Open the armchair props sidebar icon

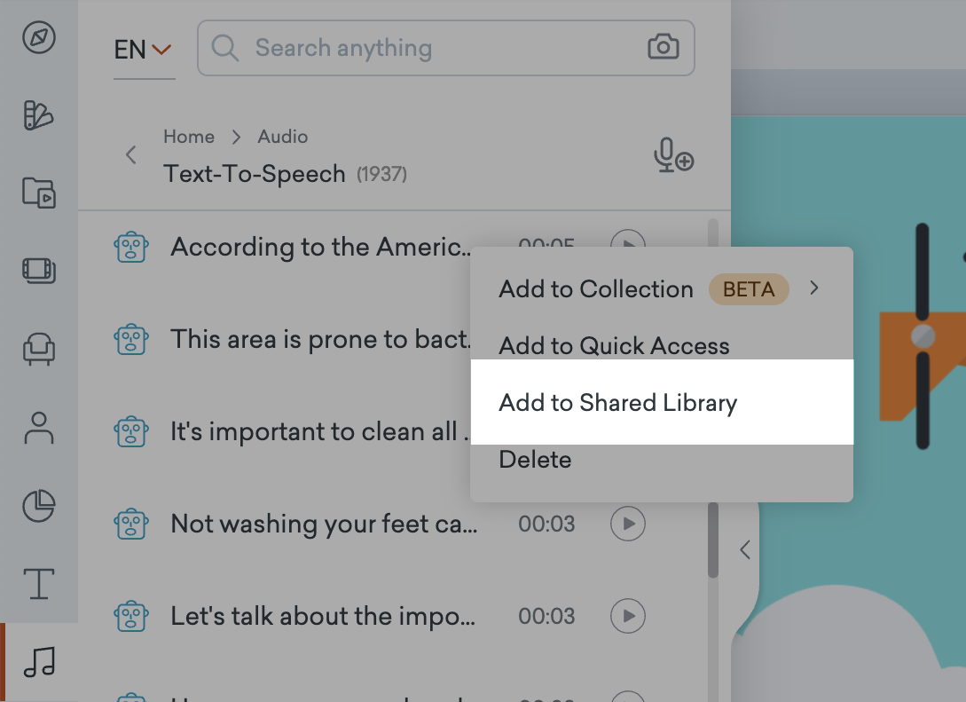(x=39, y=350)
